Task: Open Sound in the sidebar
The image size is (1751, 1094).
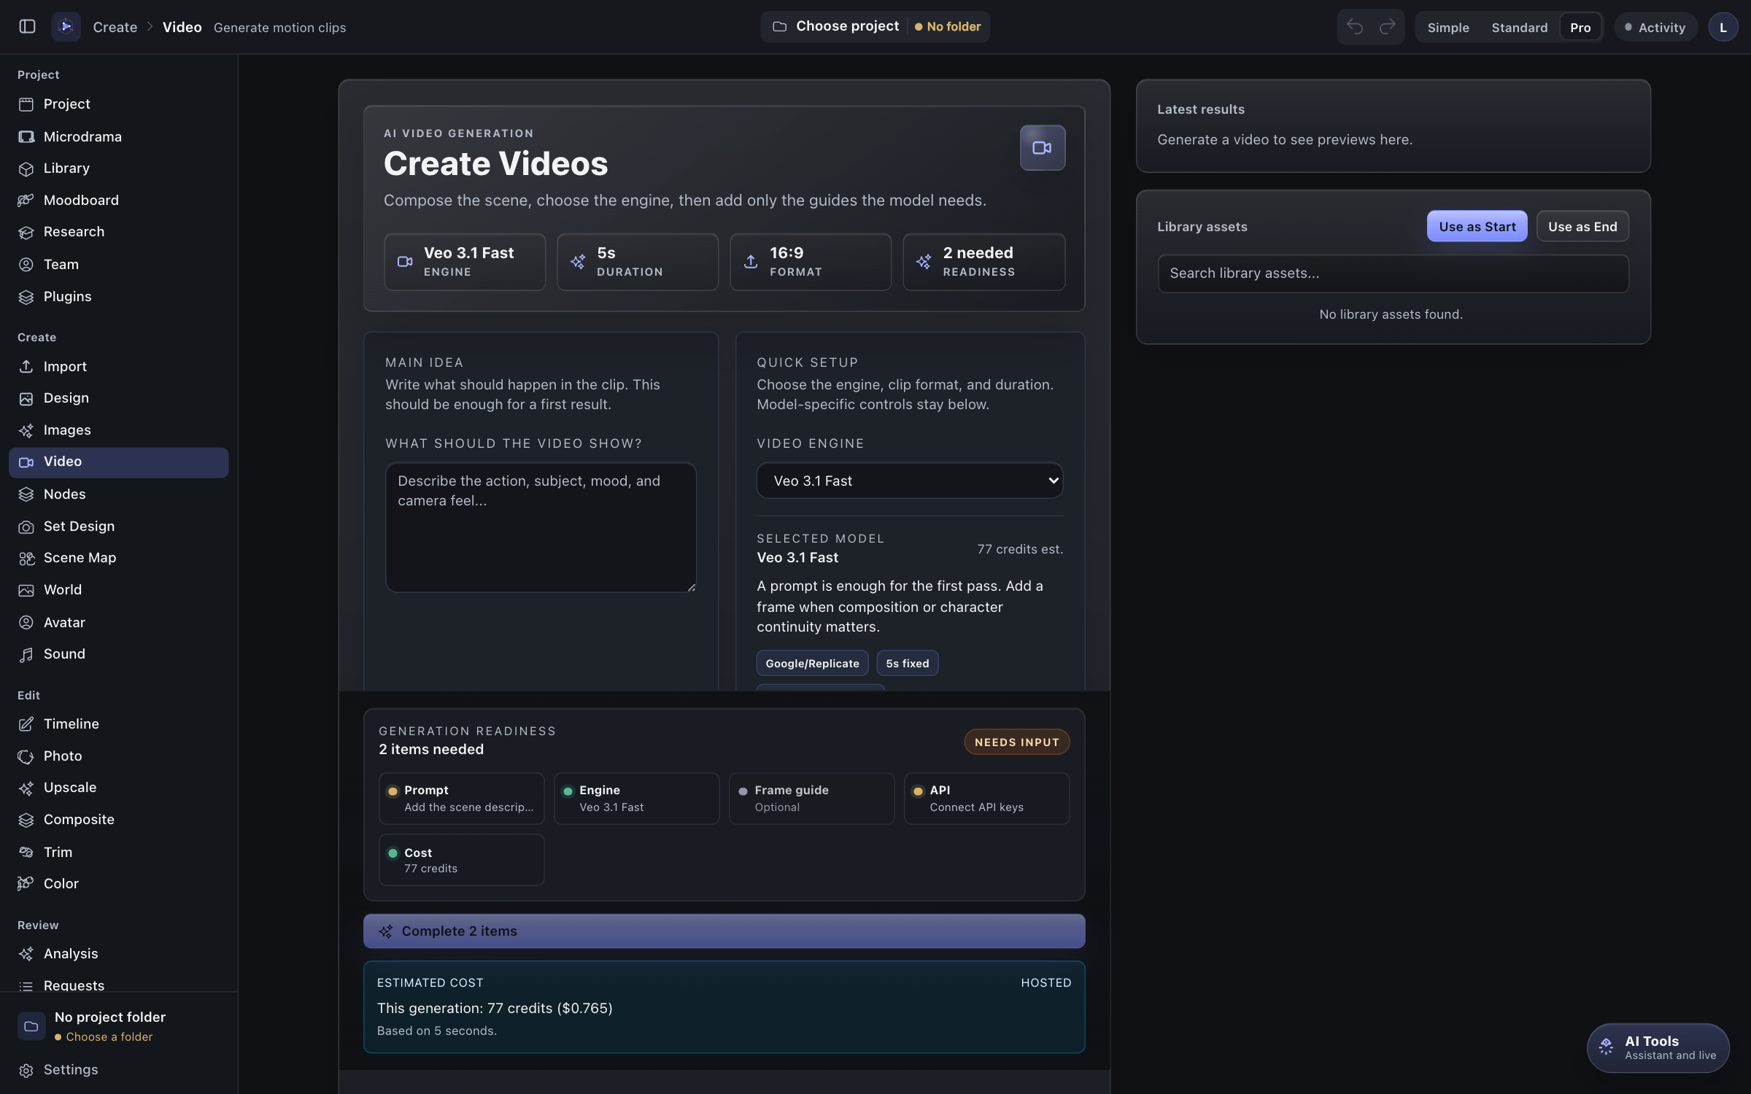Action: pos(118,653)
